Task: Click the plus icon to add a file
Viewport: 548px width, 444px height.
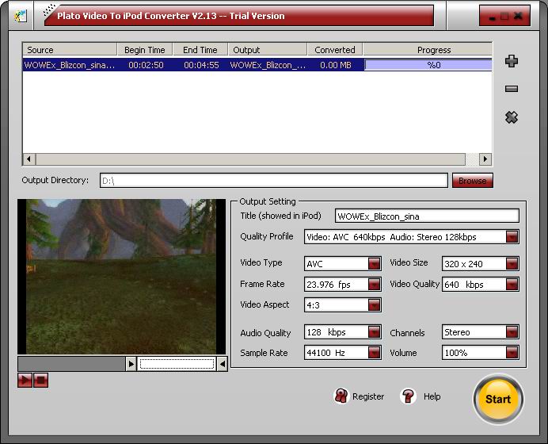Action: coord(512,61)
